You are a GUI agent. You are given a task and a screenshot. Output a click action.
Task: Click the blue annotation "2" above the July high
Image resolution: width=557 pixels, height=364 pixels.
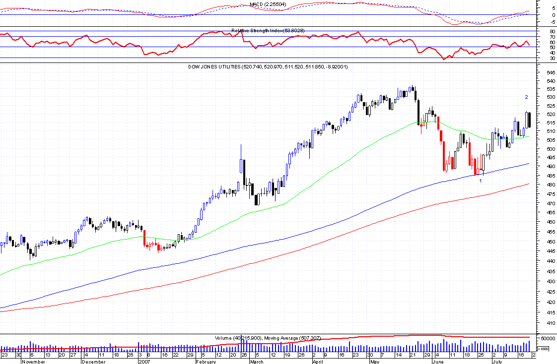point(526,97)
